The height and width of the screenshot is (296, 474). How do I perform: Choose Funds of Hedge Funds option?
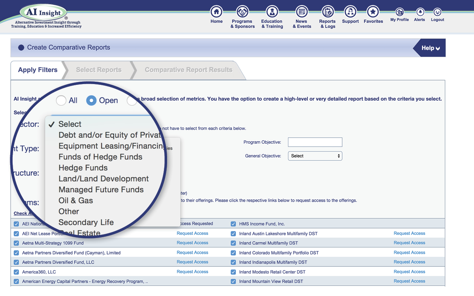tap(100, 157)
